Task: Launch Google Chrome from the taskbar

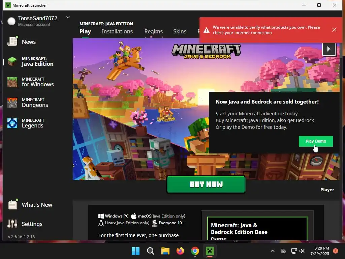Action: pyautogui.click(x=195, y=251)
